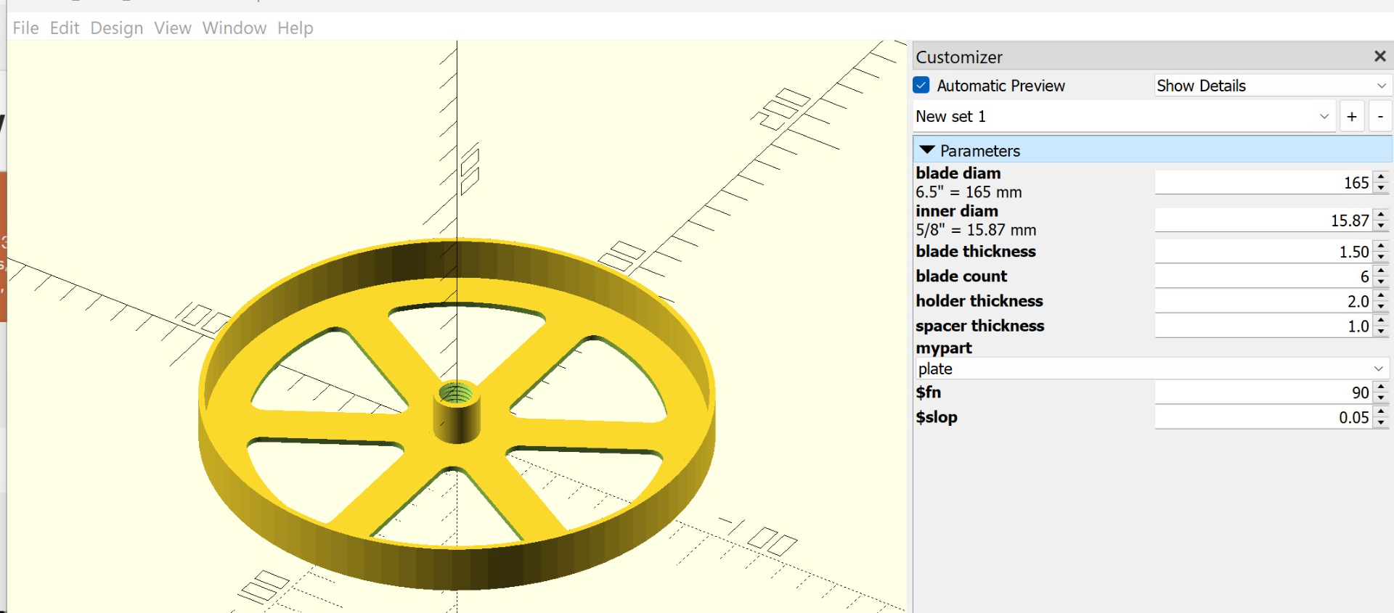Screen dimensions: 1394x613
Task: Decrease the inner diam value
Action: coord(1382,226)
